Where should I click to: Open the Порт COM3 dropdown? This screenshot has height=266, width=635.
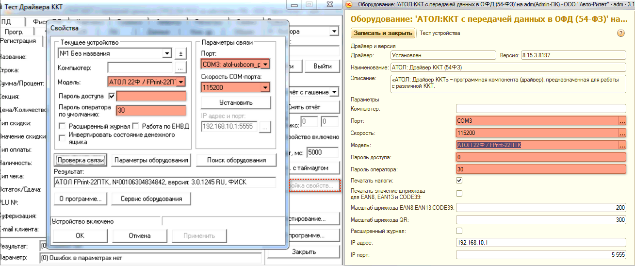(x=265, y=64)
